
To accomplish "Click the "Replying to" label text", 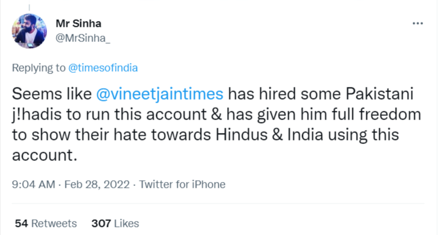I will click(39, 68).
